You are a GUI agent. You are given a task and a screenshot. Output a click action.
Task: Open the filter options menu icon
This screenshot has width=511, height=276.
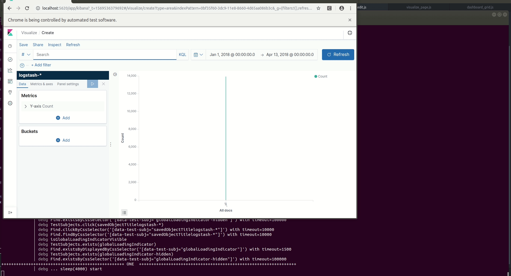point(22,65)
